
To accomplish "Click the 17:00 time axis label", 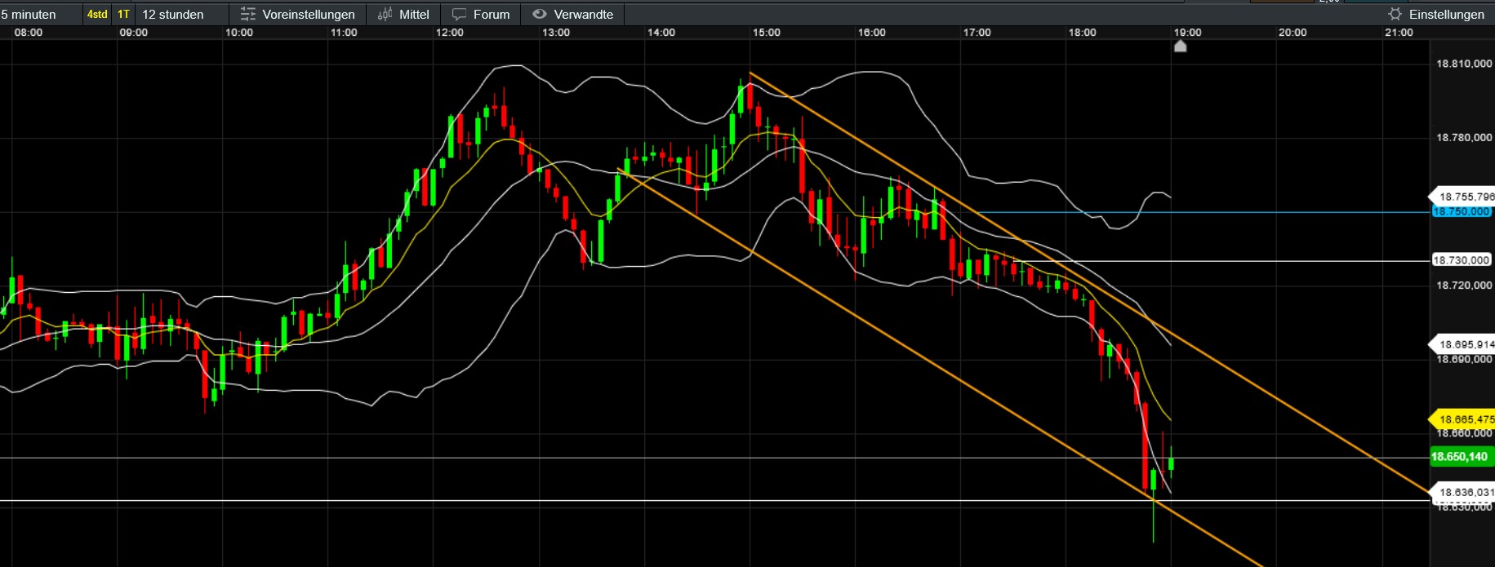I will [x=977, y=33].
